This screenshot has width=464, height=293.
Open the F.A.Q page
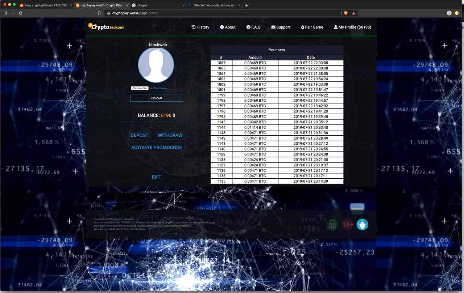253,27
